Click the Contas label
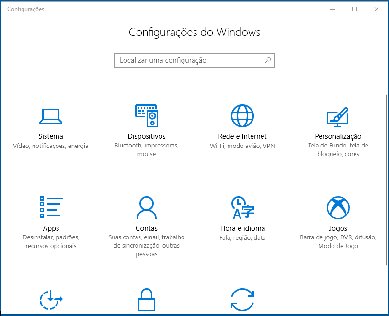Image resolution: width=389 pixels, height=316 pixels. click(x=147, y=228)
